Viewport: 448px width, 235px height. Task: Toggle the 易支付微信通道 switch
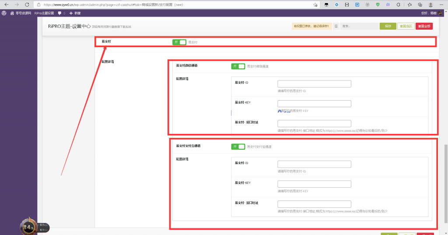click(x=238, y=66)
